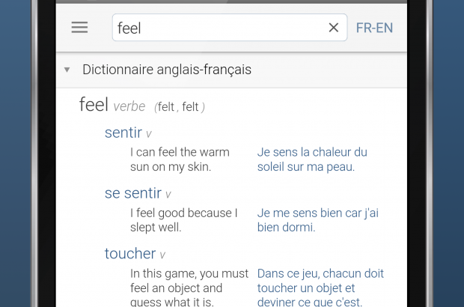
Task: Select "Je me sens bien" example translation
Action: point(317,219)
